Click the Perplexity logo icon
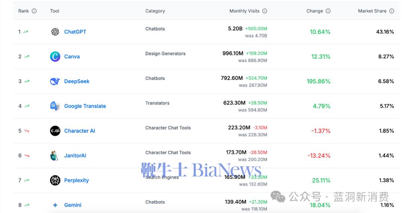The image size is (402, 213). [55, 180]
